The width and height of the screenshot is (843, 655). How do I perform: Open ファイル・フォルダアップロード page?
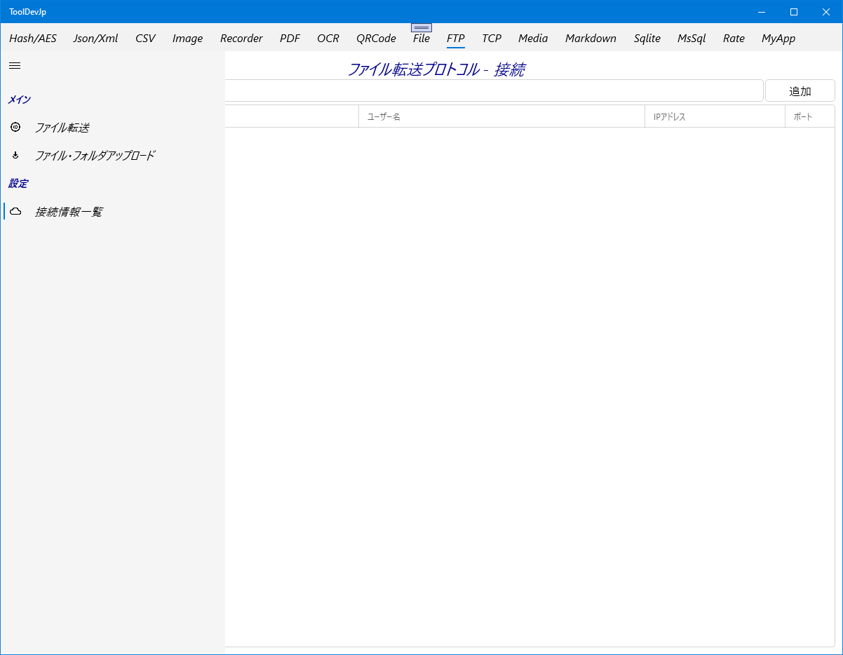pyautogui.click(x=95, y=156)
